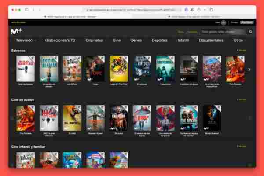Image resolution: width=264 pixels, height=176 pixels.
Task: Switch to the second browser tab
Action: point(194,17)
